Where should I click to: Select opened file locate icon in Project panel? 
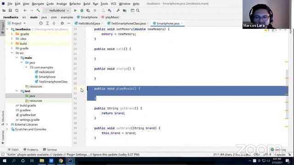pos(41,23)
